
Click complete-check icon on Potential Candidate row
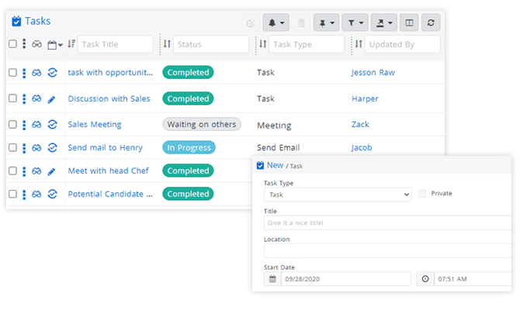tap(53, 194)
